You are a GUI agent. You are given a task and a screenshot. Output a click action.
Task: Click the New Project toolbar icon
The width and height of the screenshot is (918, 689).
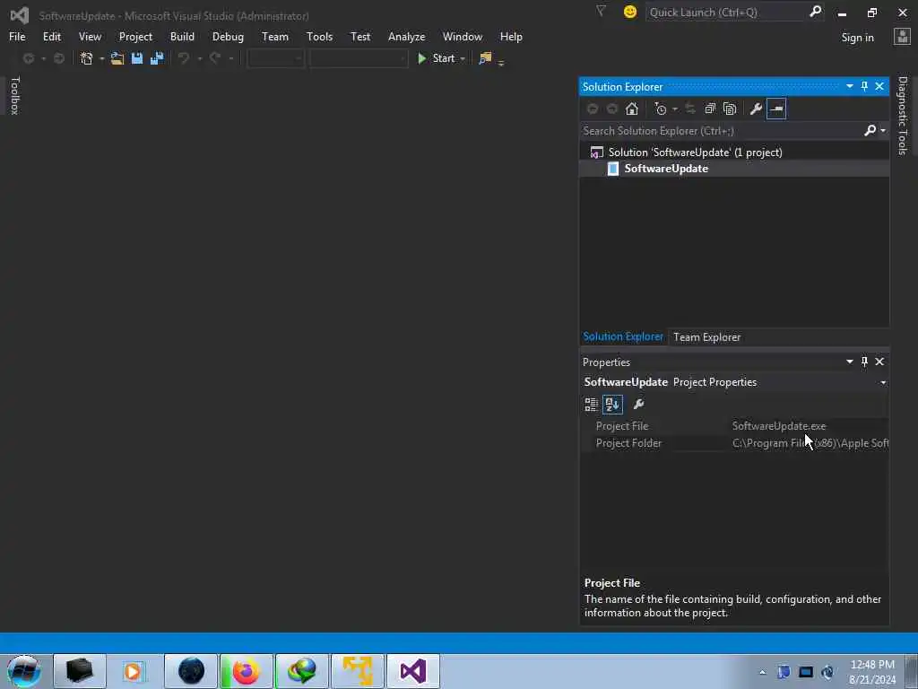(87, 58)
